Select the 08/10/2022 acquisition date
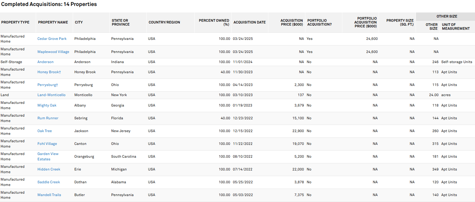 pos(243,156)
